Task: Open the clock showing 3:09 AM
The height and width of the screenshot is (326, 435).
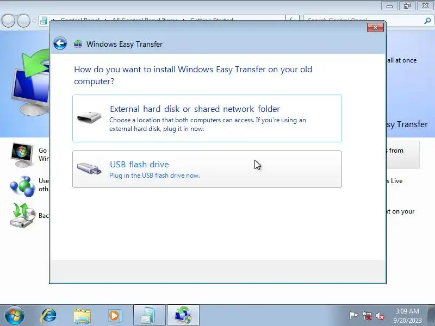Action: [407, 316]
